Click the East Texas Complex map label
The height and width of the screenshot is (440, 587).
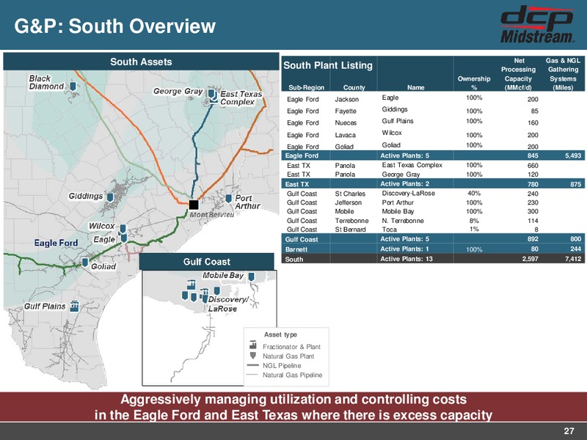click(x=241, y=98)
